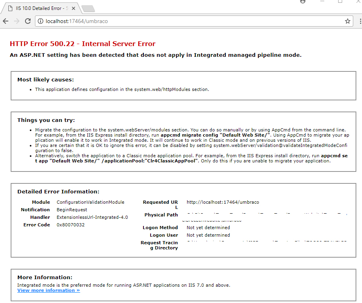Click the forward navigation arrow

coord(17,21)
